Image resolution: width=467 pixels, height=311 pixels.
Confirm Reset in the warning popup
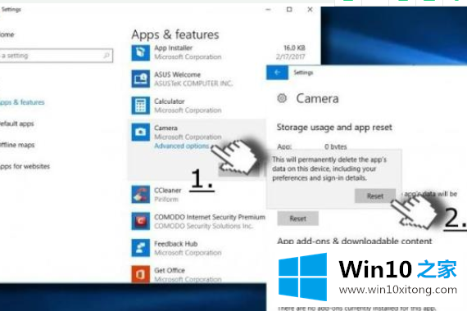click(x=375, y=196)
